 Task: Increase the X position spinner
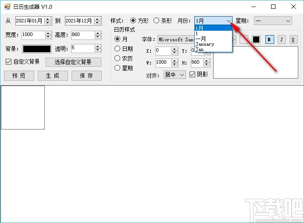(175, 49)
